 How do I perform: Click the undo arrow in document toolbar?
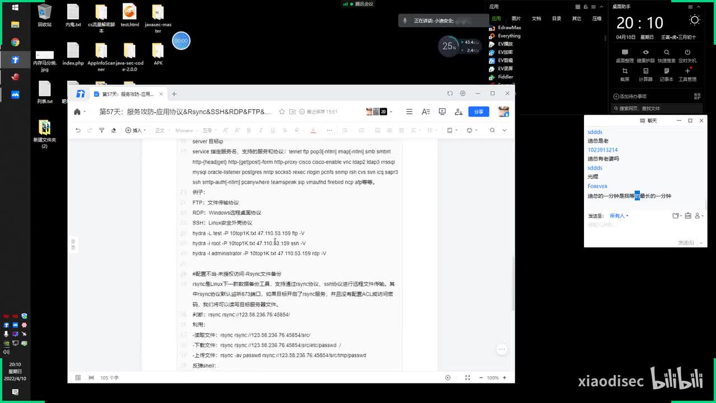78,130
